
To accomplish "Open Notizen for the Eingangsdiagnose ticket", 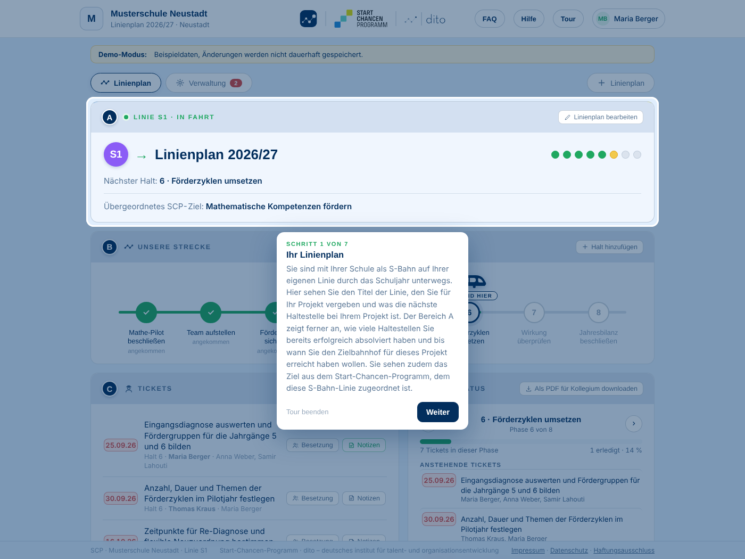I will 364,445.
